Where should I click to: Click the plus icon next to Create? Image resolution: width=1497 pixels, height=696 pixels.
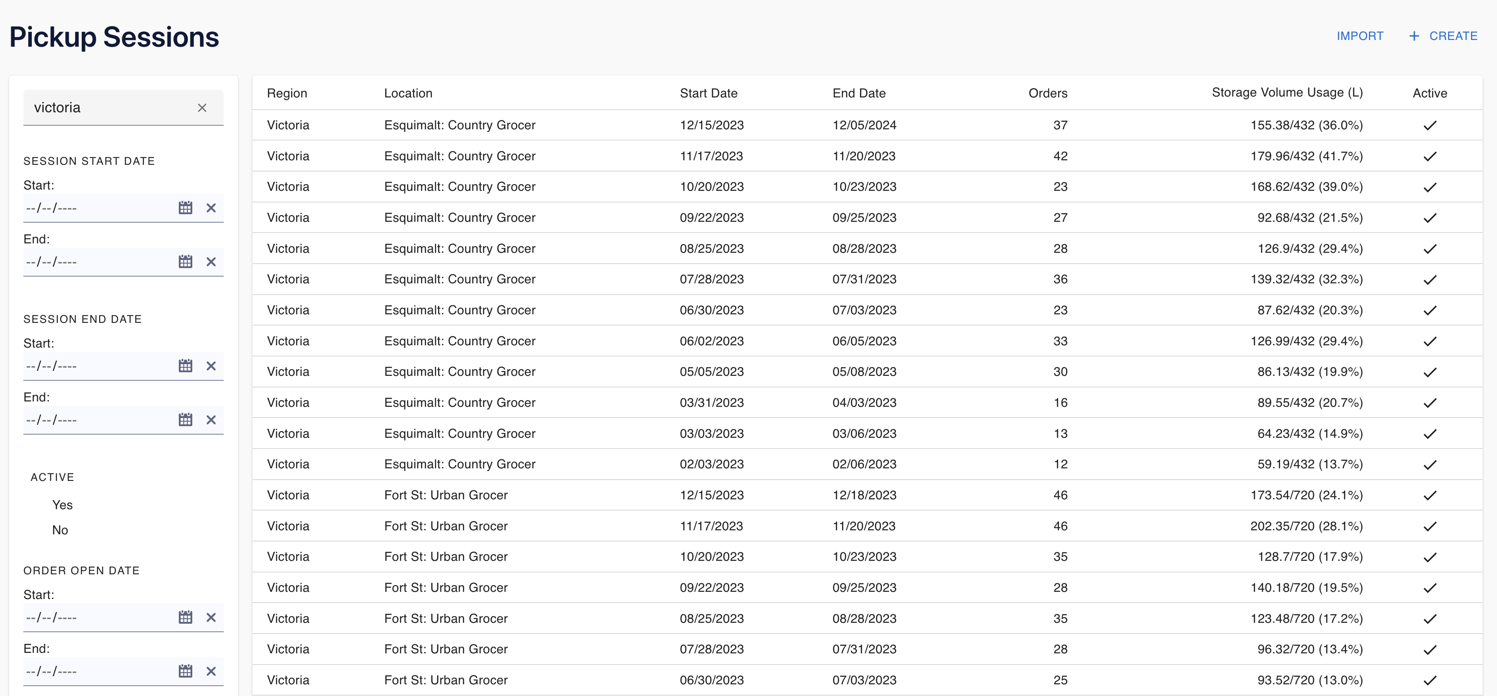click(1414, 36)
